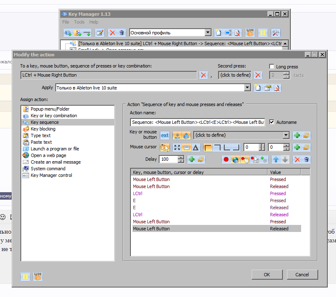Click the top-left corner cursor origin icon
The height and width of the screenshot is (297, 336).
[208, 147]
